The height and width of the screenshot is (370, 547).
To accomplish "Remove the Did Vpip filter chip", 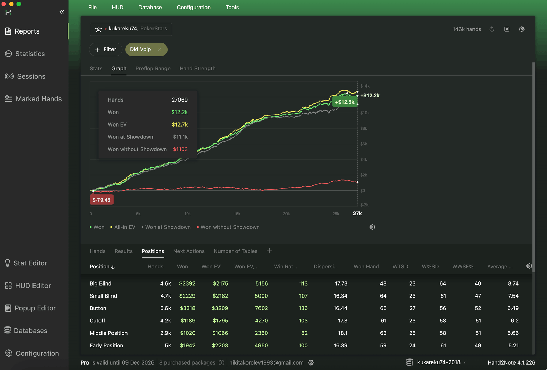I will [159, 50].
